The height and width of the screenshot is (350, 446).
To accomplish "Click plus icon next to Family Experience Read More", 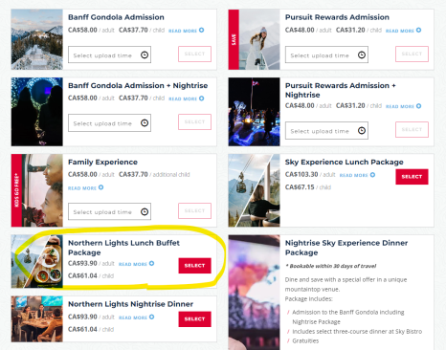I will pyautogui.click(x=100, y=187).
